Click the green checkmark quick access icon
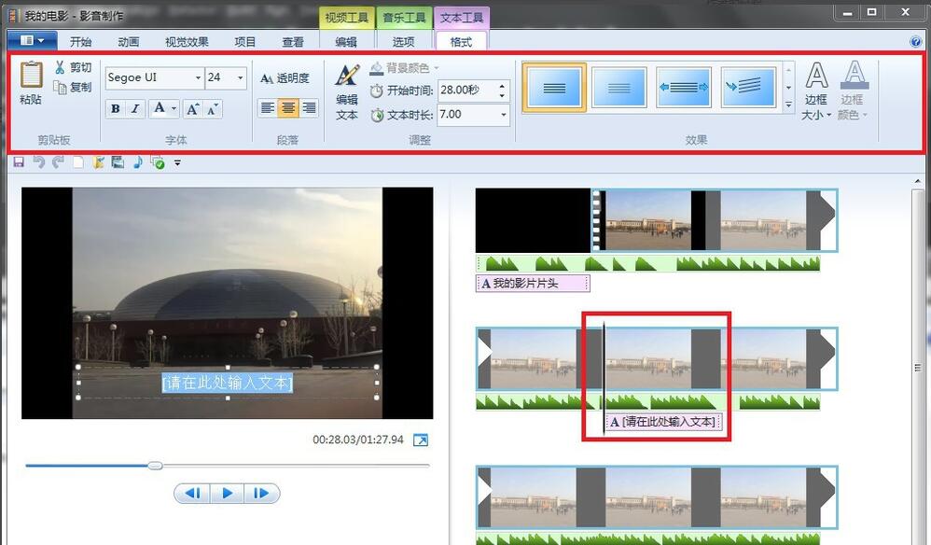Image resolution: width=931 pixels, height=545 pixels. 158,162
